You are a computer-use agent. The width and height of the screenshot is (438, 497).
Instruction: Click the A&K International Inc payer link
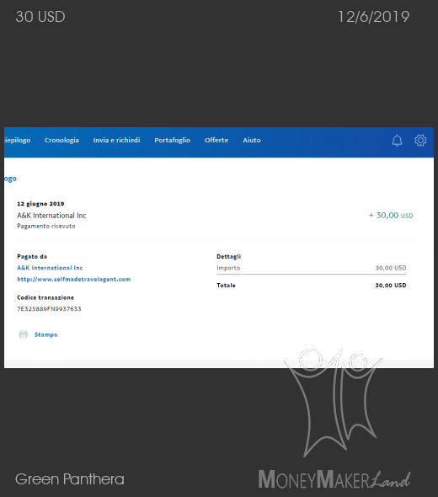click(x=50, y=268)
